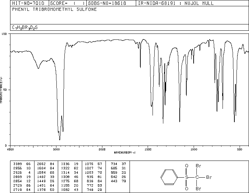The image size is (249, 193).
Task: Click the 1000 x-axis tick label
Action: point(194,149)
